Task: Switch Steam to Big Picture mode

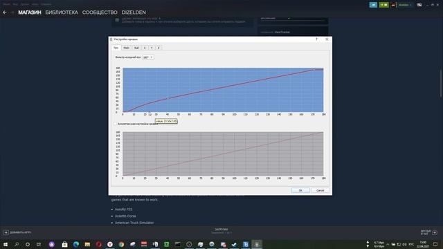Action: (419, 5)
